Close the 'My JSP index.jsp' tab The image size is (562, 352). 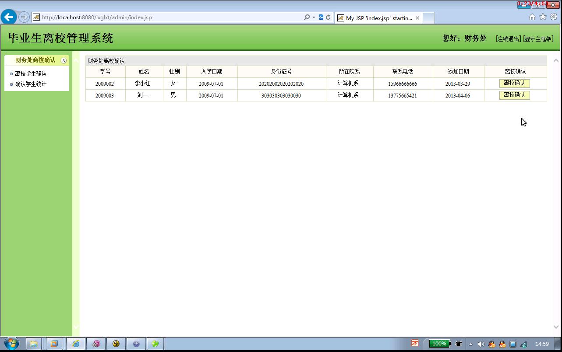[417, 18]
